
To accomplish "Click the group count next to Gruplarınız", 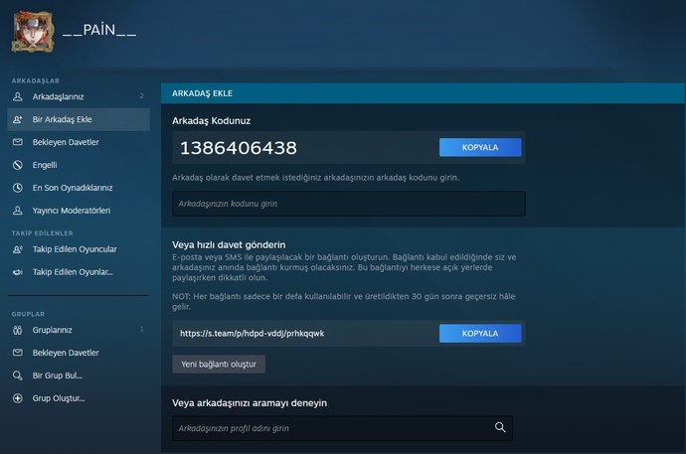I will click(x=142, y=329).
